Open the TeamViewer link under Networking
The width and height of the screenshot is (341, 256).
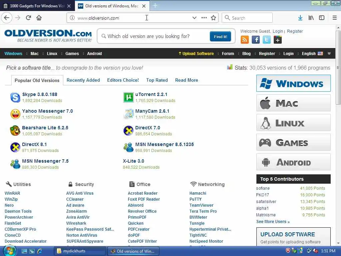pos(201,205)
